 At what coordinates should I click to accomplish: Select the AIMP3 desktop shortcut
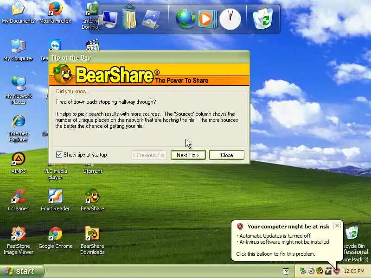click(x=18, y=163)
